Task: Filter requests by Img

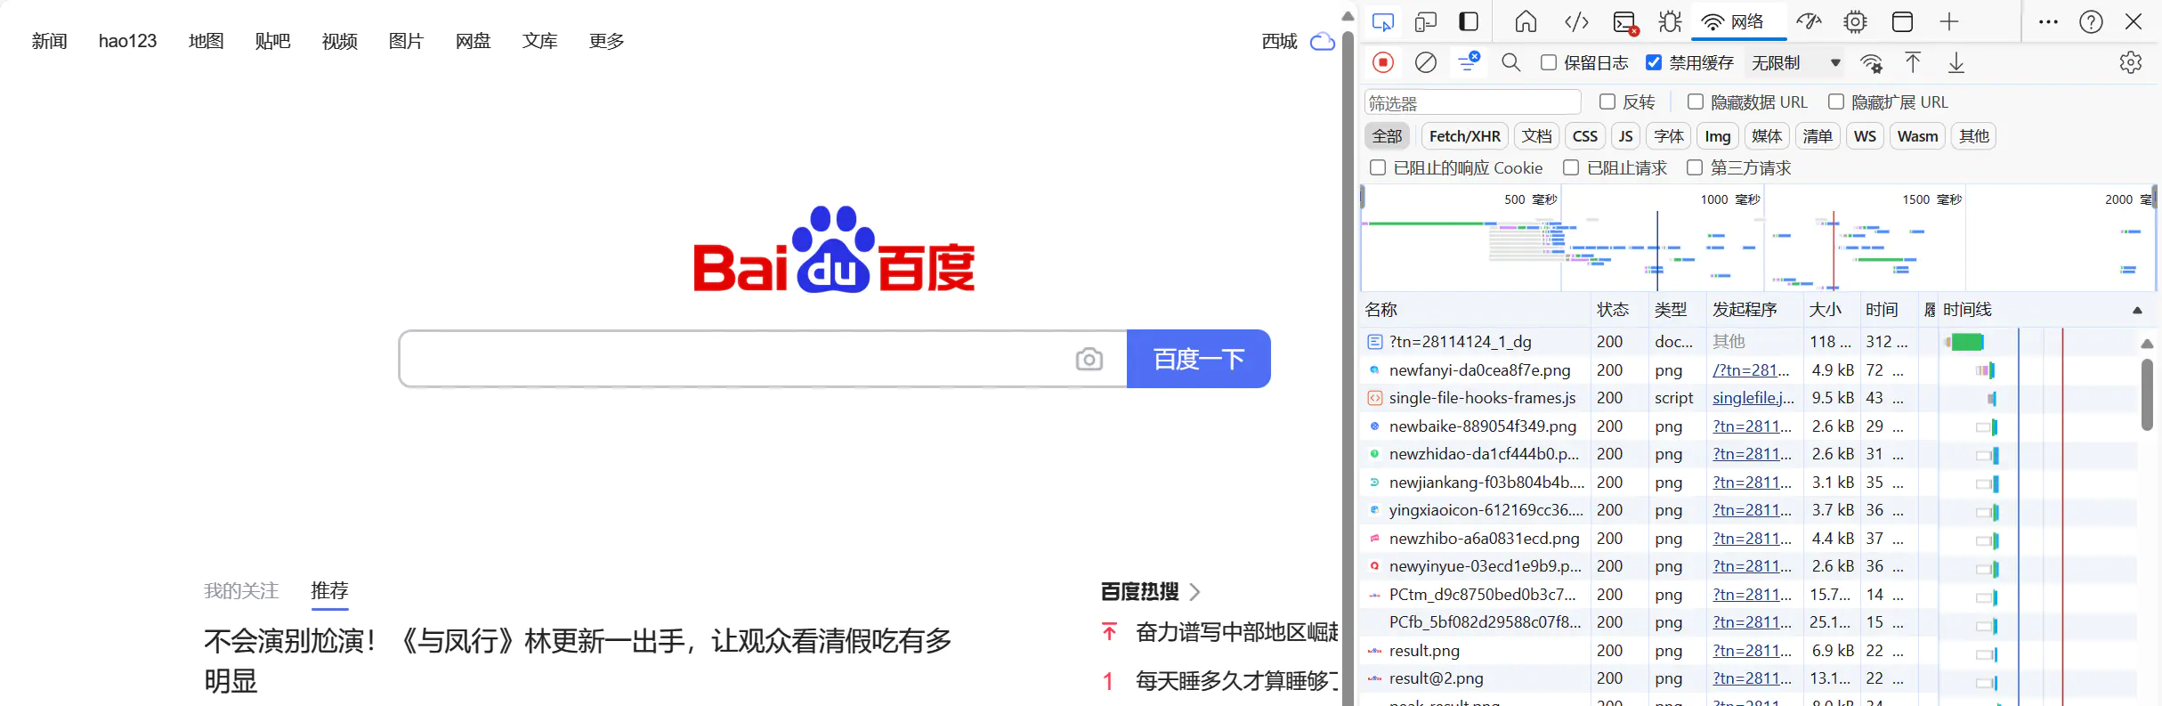Action: [x=1718, y=136]
